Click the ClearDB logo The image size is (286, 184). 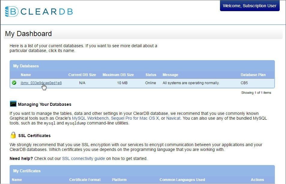[x=39, y=11]
